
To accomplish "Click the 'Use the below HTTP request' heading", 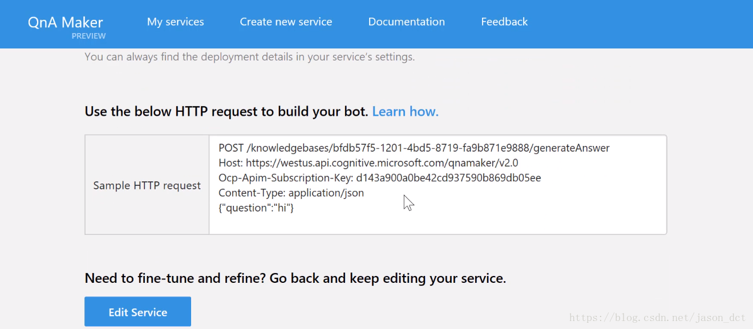I will click(226, 112).
